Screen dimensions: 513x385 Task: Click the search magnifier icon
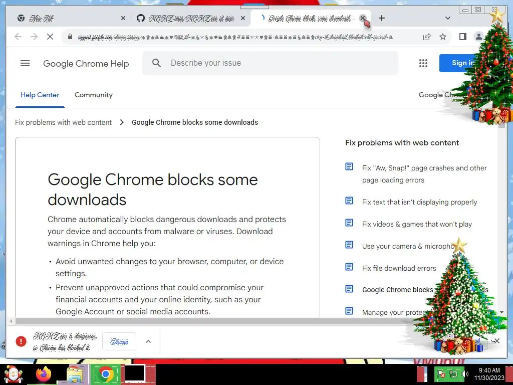[156, 63]
